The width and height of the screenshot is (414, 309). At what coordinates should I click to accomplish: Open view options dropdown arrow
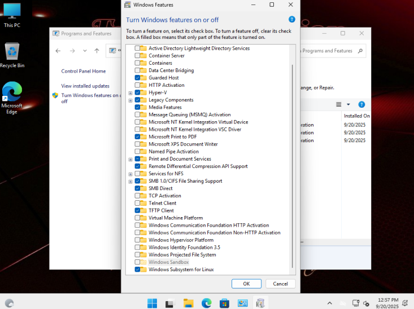348,104
